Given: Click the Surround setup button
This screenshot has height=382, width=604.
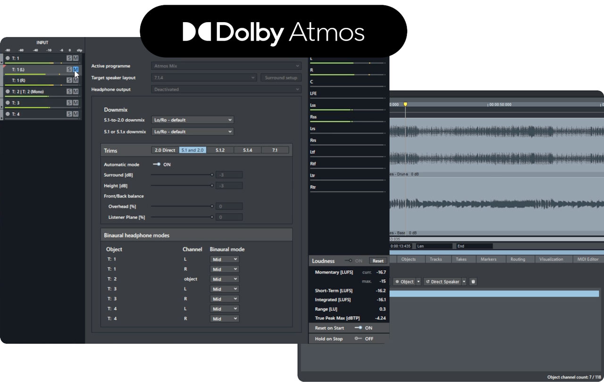Looking at the screenshot, I should click(281, 78).
